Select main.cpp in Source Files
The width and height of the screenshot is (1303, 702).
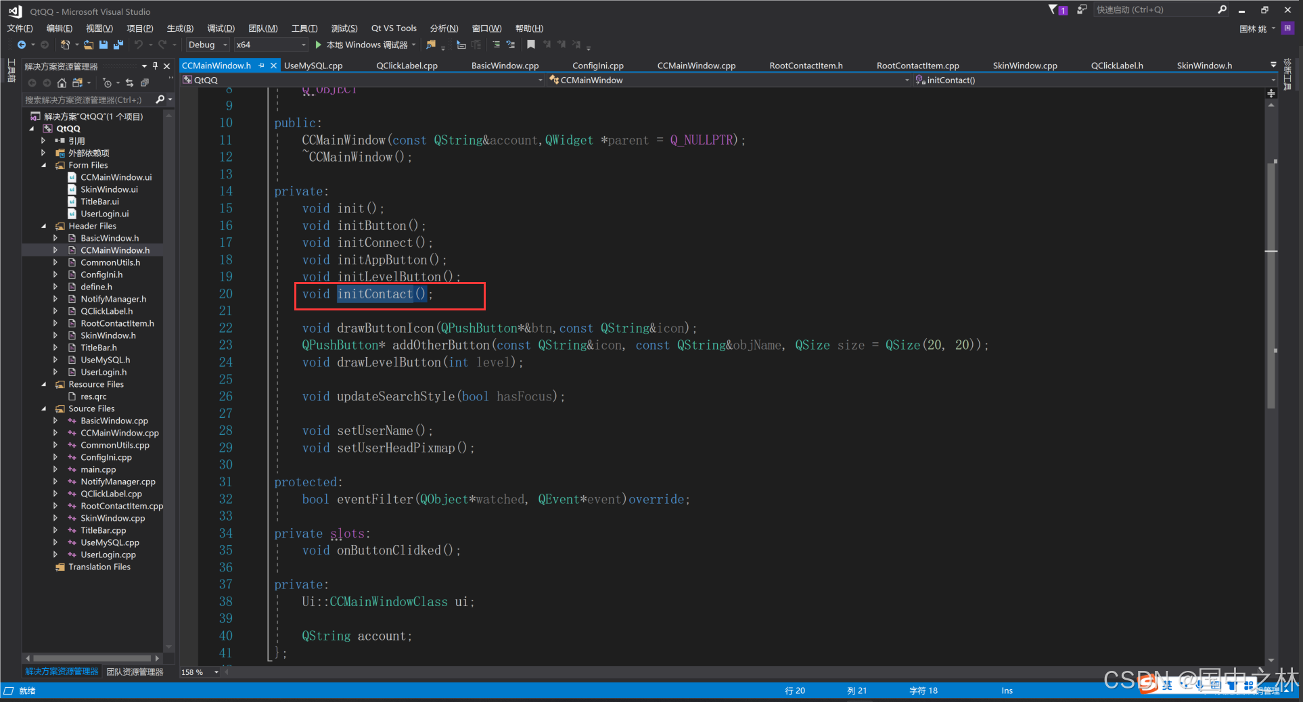98,469
